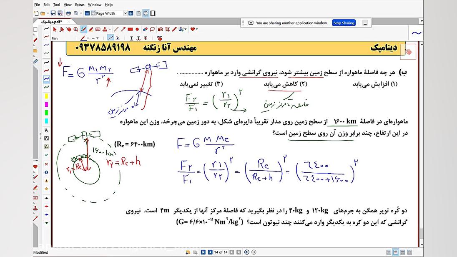Activate the Eraser tool

(x=145, y=29)
